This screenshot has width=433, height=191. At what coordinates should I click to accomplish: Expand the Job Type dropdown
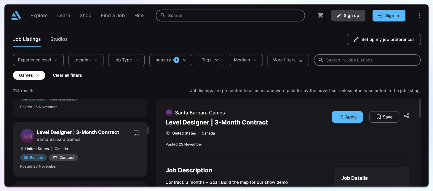[126, 60]
